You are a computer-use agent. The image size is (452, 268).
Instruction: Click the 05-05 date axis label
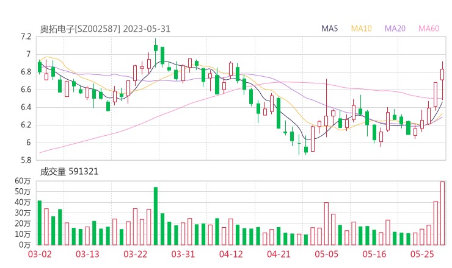326,254
